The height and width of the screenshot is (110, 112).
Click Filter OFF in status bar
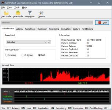coord(6,108)
